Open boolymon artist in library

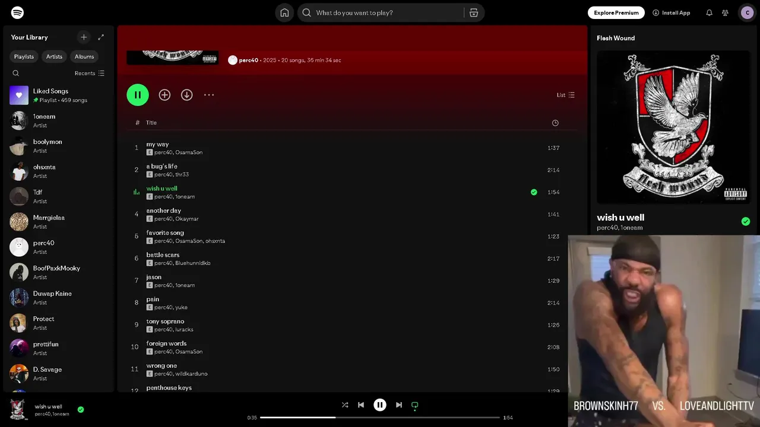[58, 146]
